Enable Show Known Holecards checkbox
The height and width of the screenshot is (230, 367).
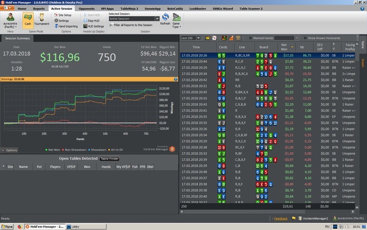coord(305,38)
